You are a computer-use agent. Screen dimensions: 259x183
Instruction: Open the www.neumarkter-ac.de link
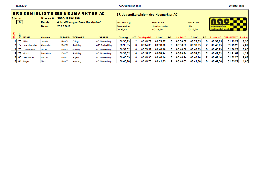[130, 6]
